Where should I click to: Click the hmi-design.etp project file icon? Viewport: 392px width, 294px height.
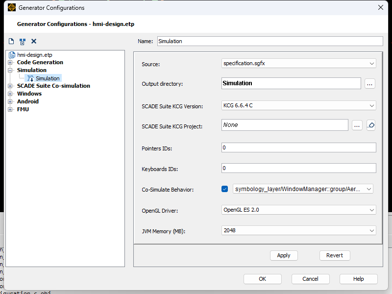[12, 55]
